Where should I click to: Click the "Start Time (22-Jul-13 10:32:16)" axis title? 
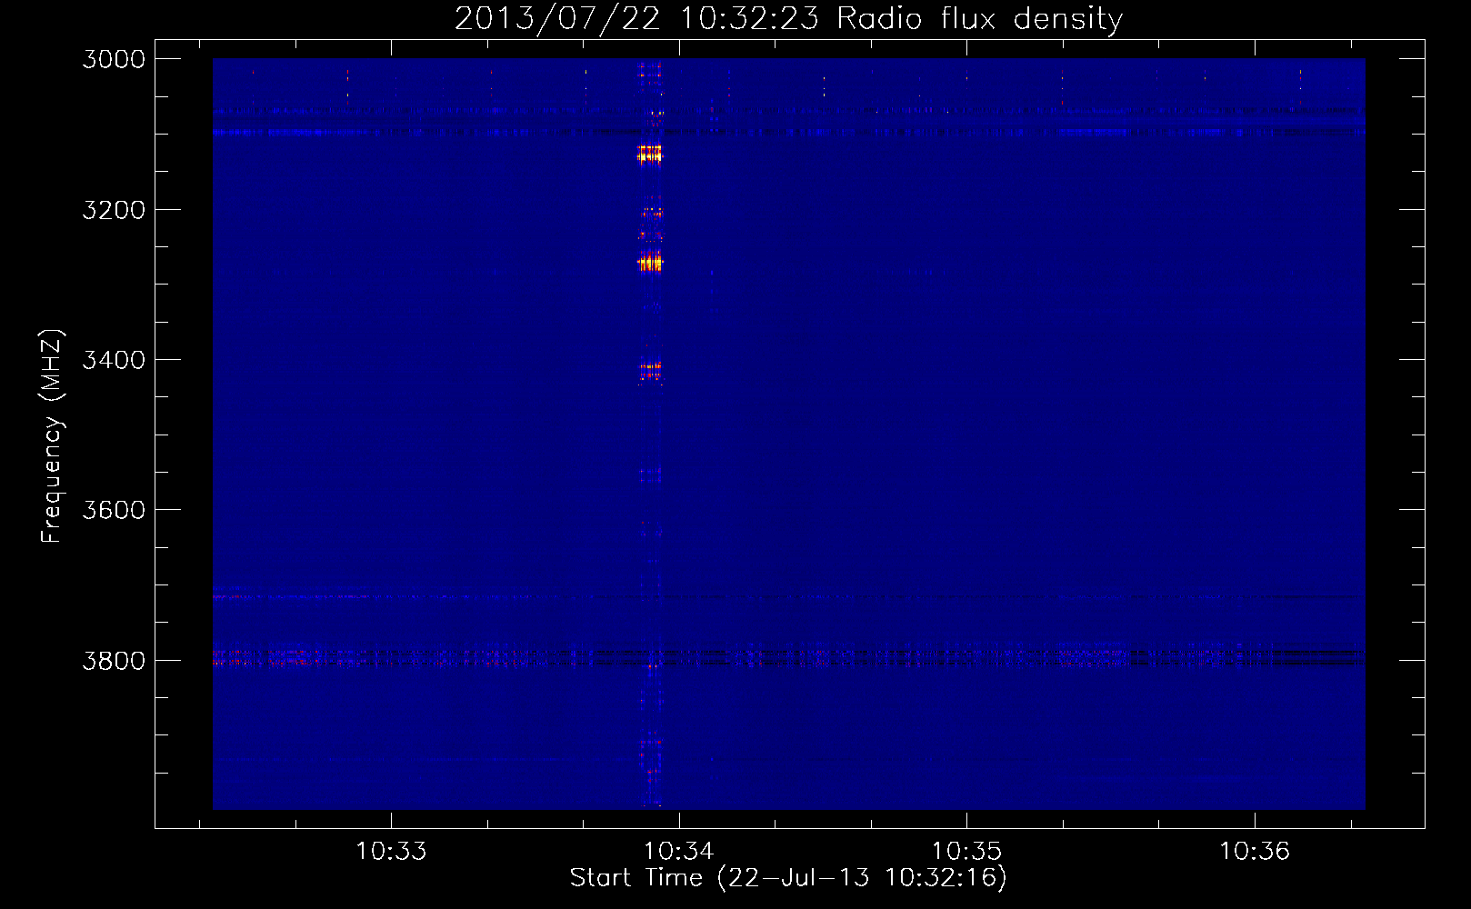point(788,878)
